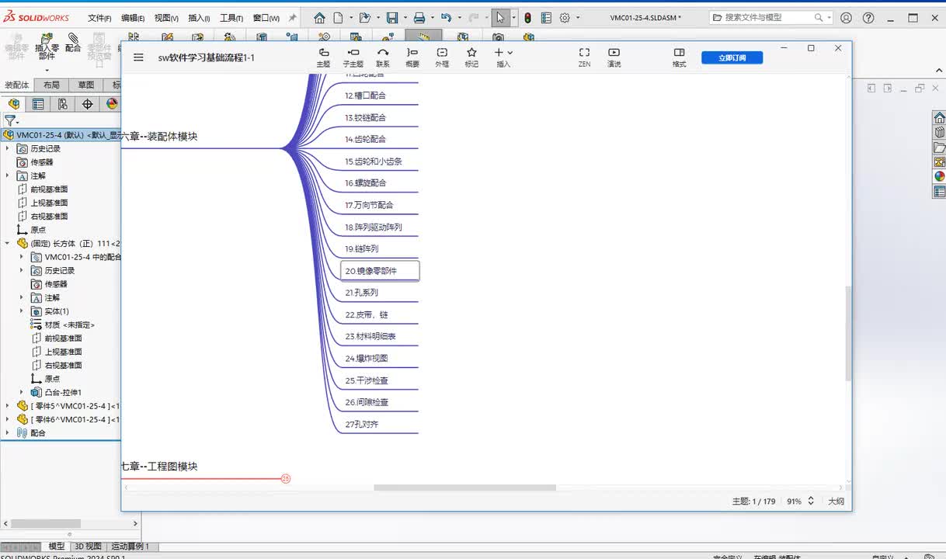Open the FeatureManager design tree tab
Viewport: 946px width, 559px height.
pyautogui.click(x=14, y=104)
